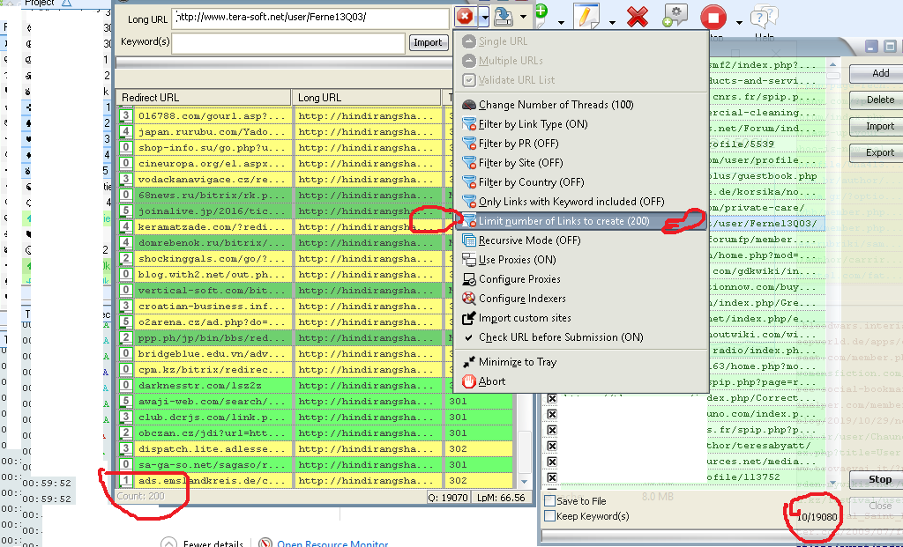This screenshot has height=547, width=903.
Task: Uncheck the checkbox in the uno.com/index.p row
Action: [552, 414]
